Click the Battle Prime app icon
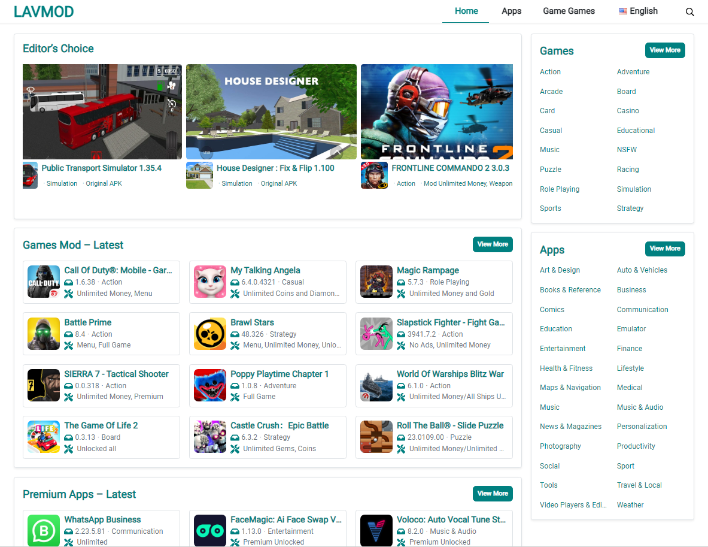The width and height of the screenshot is (708, 547). click(x=44, y=334)
